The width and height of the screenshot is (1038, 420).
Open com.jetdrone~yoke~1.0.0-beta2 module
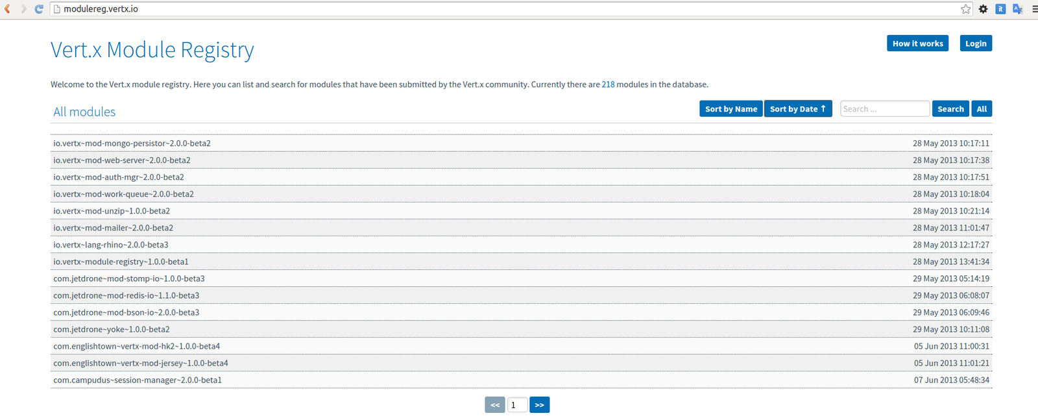(112, 329)
